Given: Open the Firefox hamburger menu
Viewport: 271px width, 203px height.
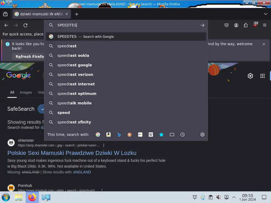Looking at the screenshot, I should pyautogui.click(x=265, y=25).
